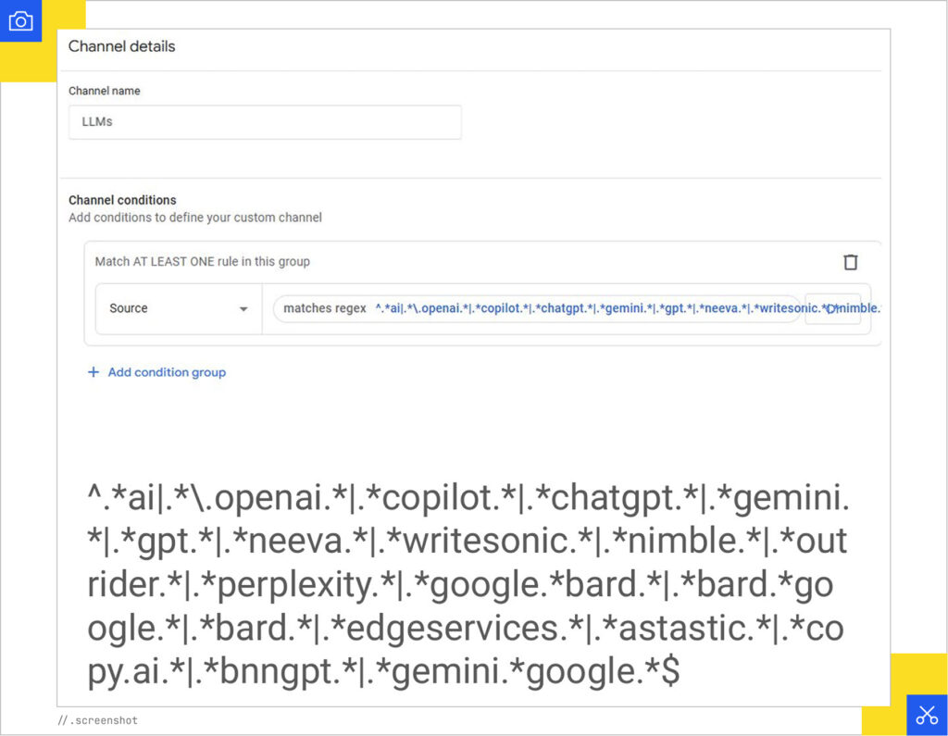Image resolution: width=948 pixels, height=736 pixels.
Task: Click the .screenshot caption at the bottom
Action: (97, 720)
